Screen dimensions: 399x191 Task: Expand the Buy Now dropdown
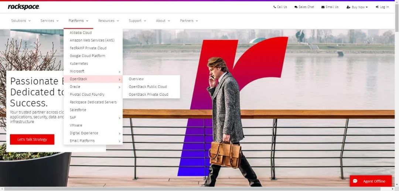pos(357,7)
